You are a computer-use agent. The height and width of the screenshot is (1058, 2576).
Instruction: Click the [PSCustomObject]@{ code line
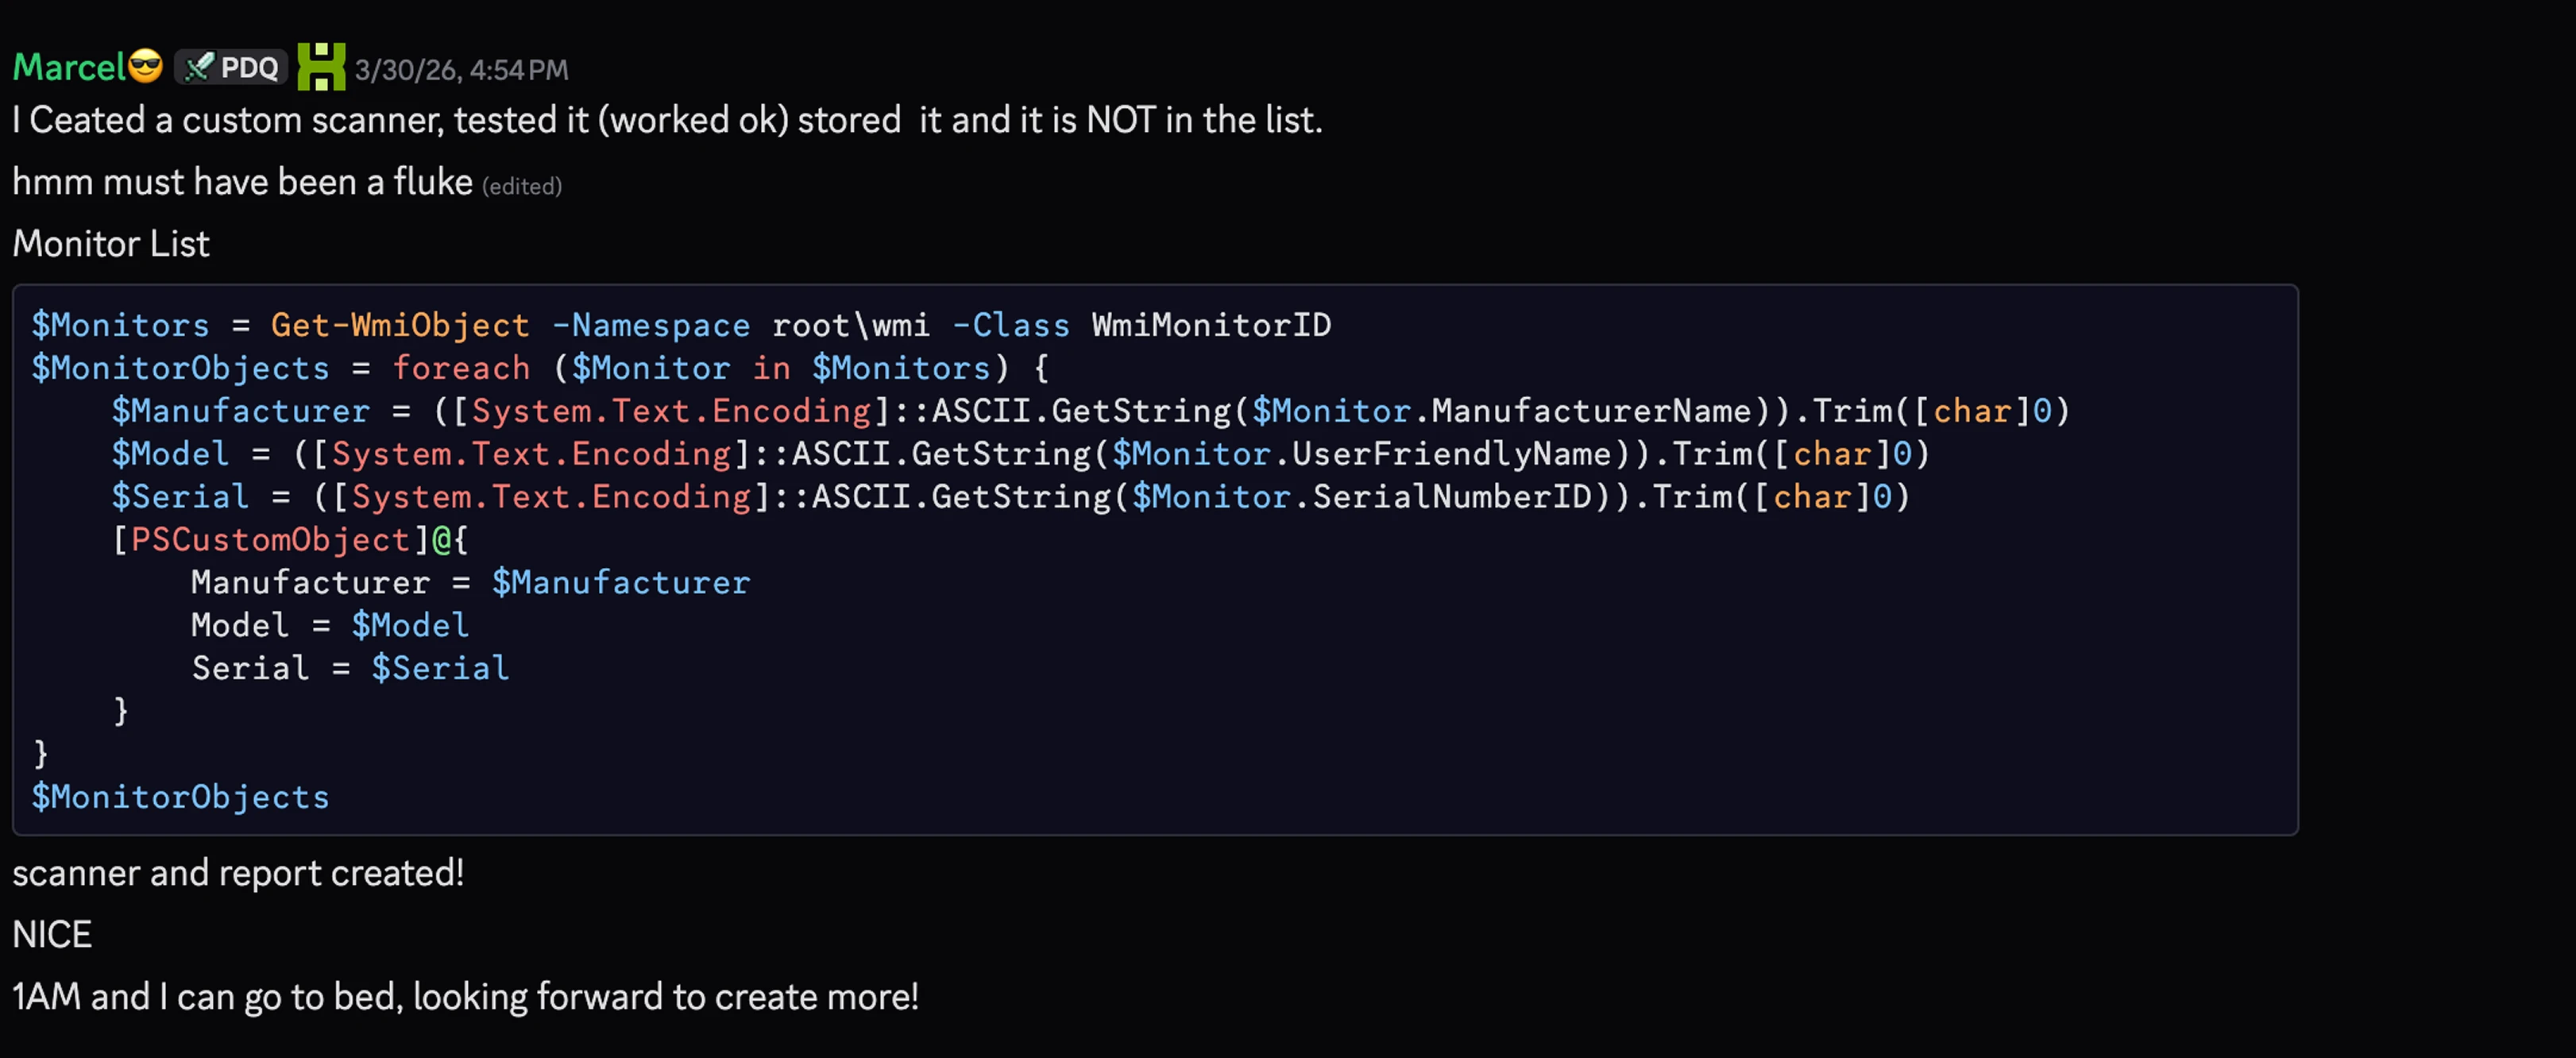click(x=290, y=540)
